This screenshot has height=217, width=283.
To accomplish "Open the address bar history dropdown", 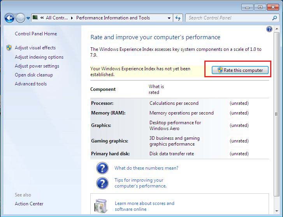I will 169,18.
